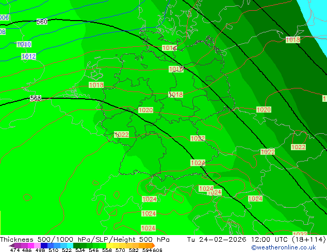Click the 1018 label beside the 568 contour
The image size is (327, 252).
click(96, 85)
